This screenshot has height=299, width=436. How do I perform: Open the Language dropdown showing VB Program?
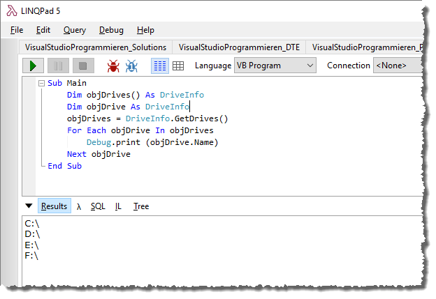275,66
